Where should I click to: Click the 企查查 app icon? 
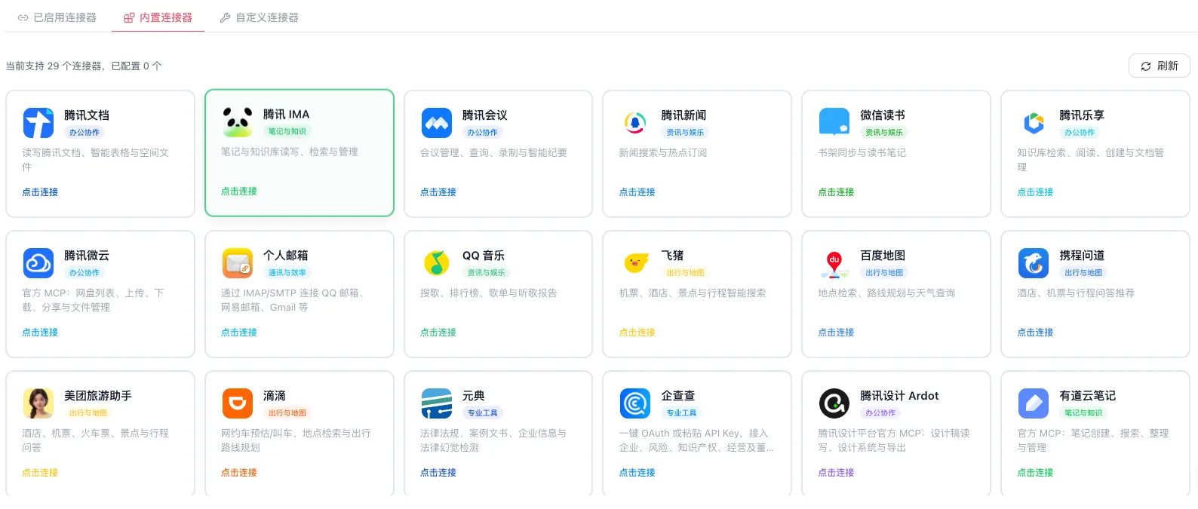[x=636, y=403]
